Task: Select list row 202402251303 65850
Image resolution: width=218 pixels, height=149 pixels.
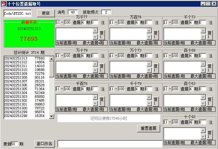Action: pyautogui.click(x=24, y=97)
